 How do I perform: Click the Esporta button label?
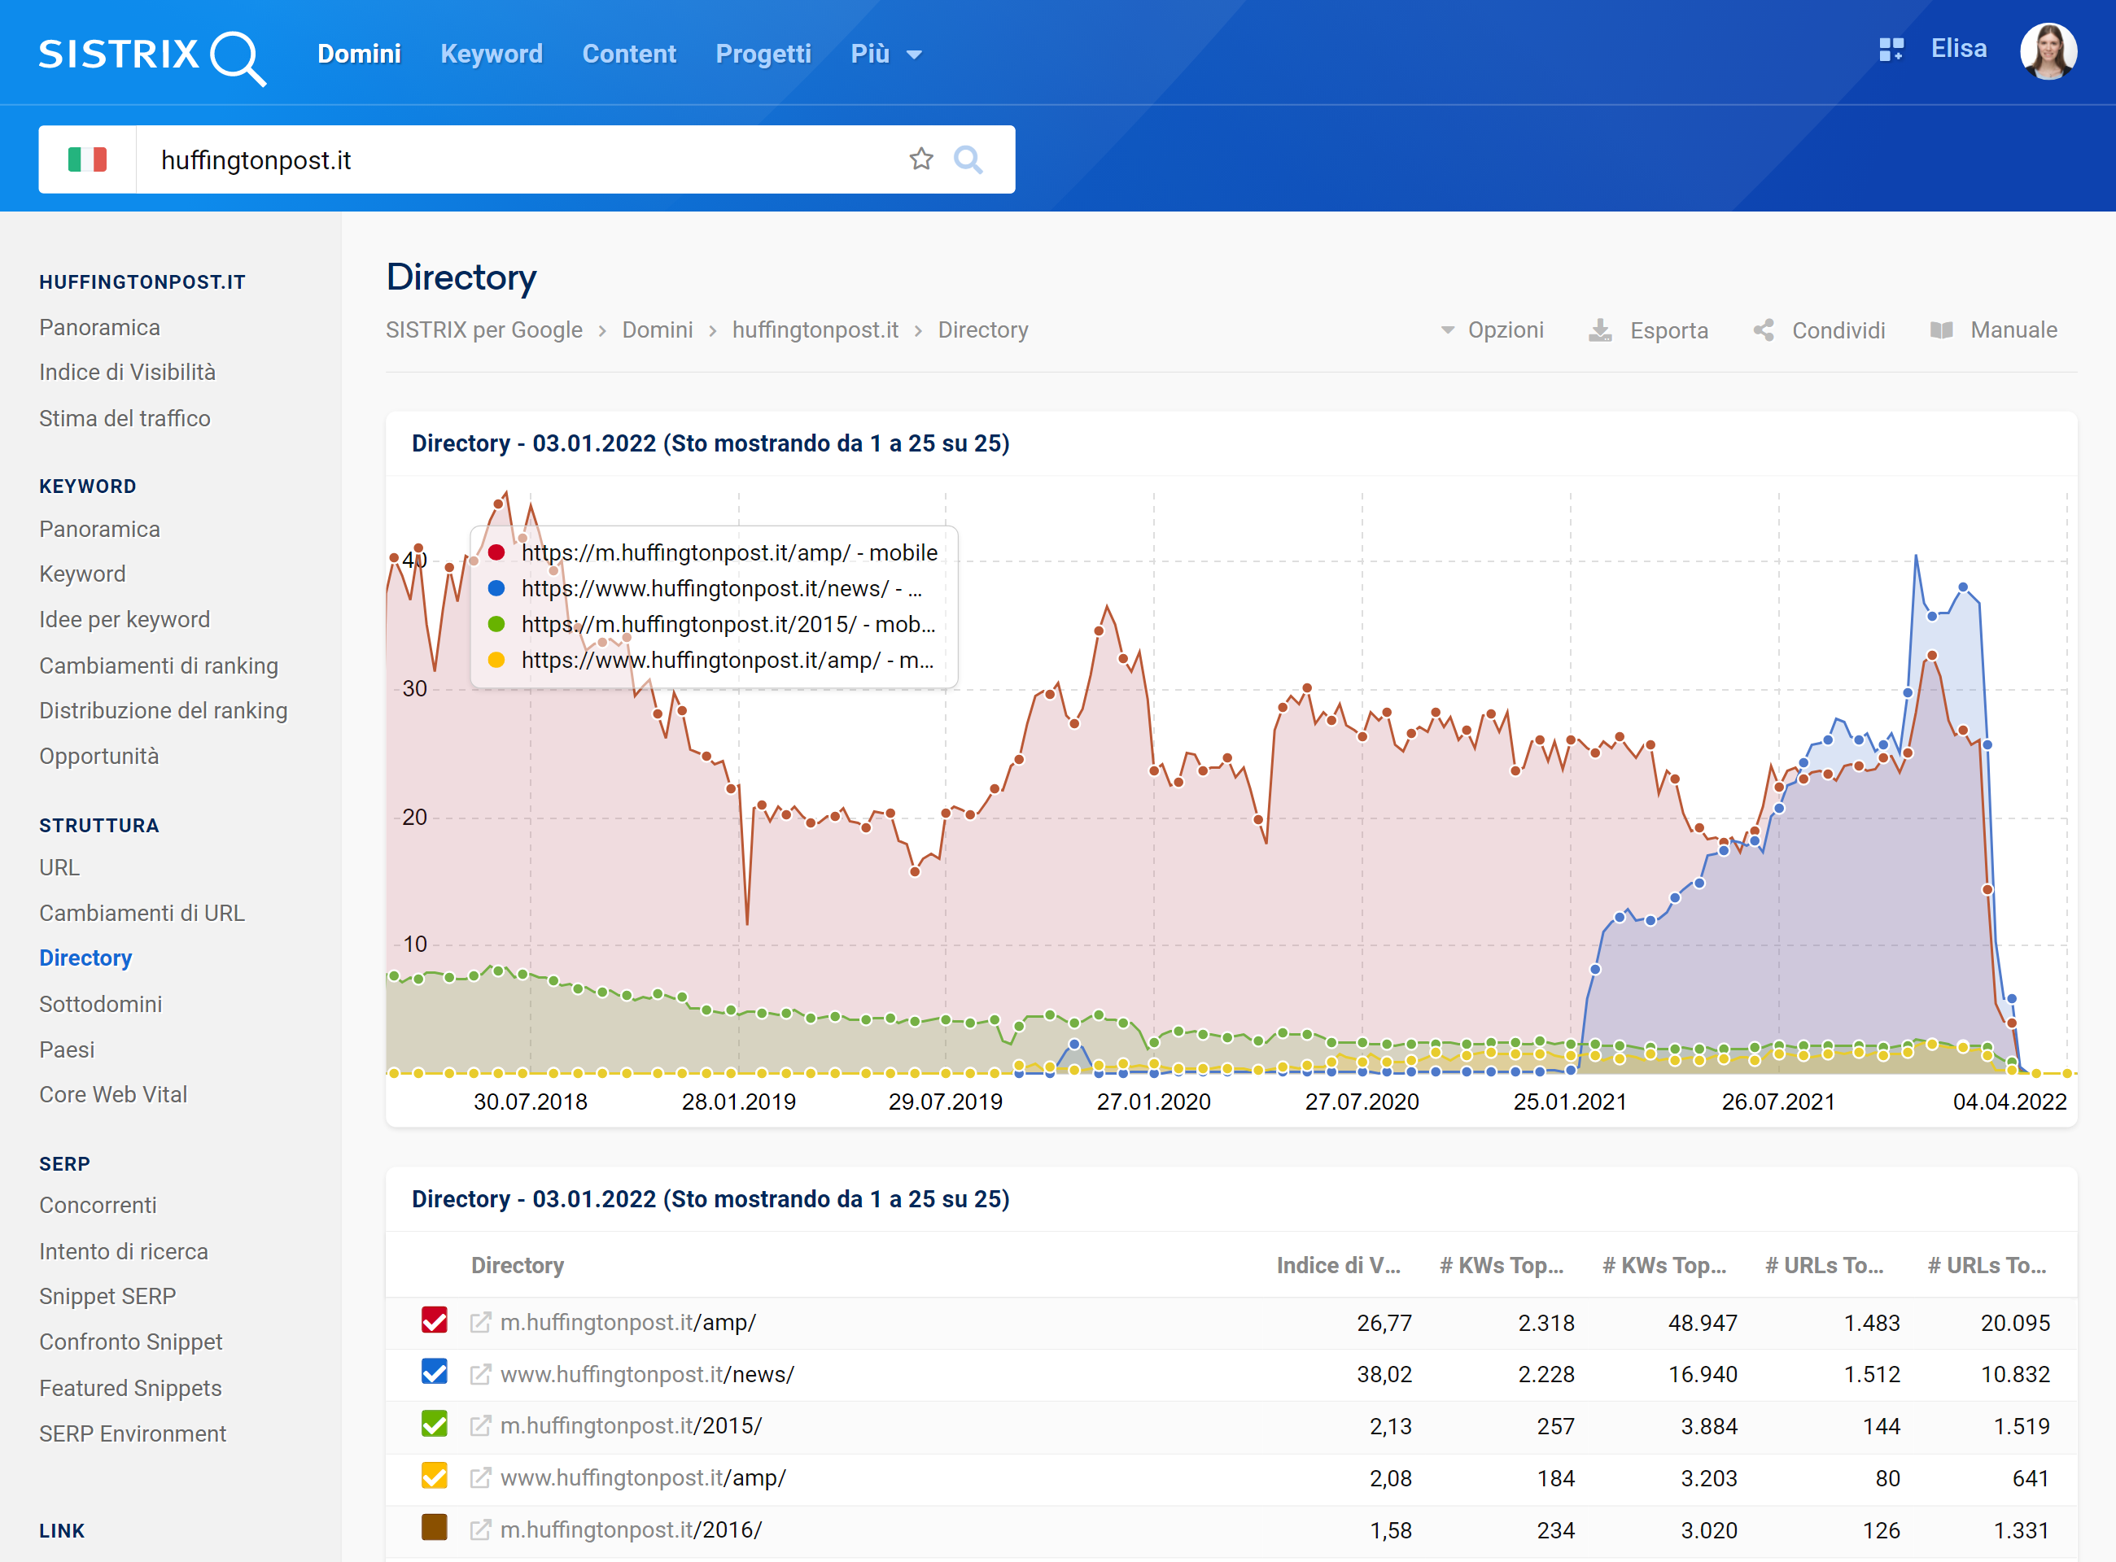tap(1669, 330)
